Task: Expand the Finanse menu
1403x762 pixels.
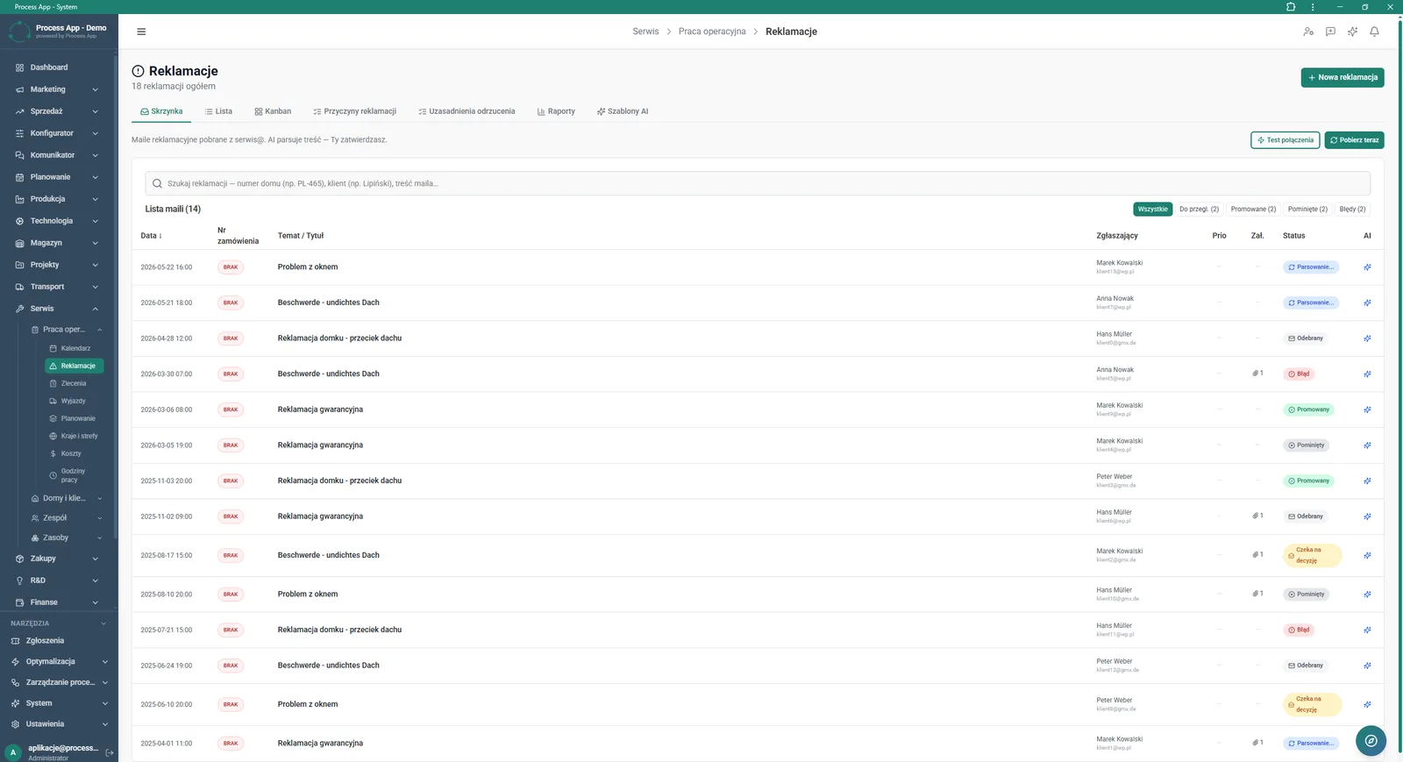Action: [x=59, y=602]
